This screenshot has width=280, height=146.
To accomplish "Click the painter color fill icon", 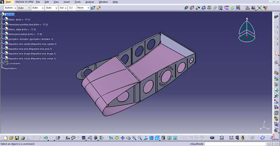I will pos(93,8).
